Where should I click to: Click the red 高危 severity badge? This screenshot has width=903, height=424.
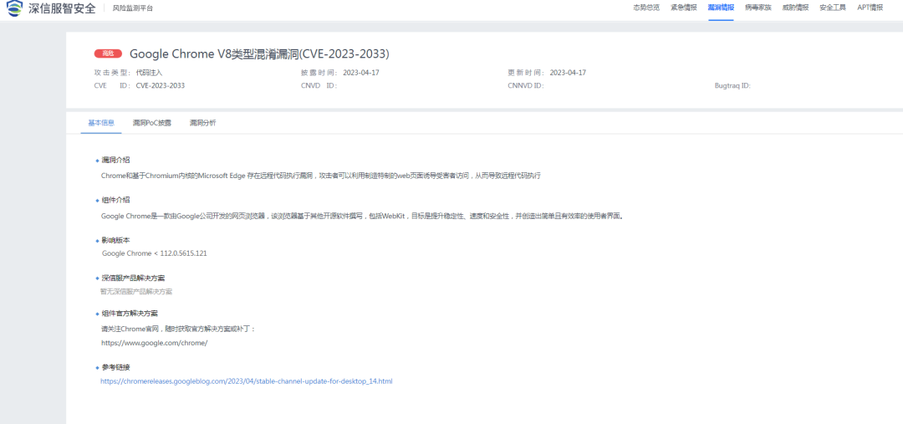pyautogui.click(x=108, y=54)
